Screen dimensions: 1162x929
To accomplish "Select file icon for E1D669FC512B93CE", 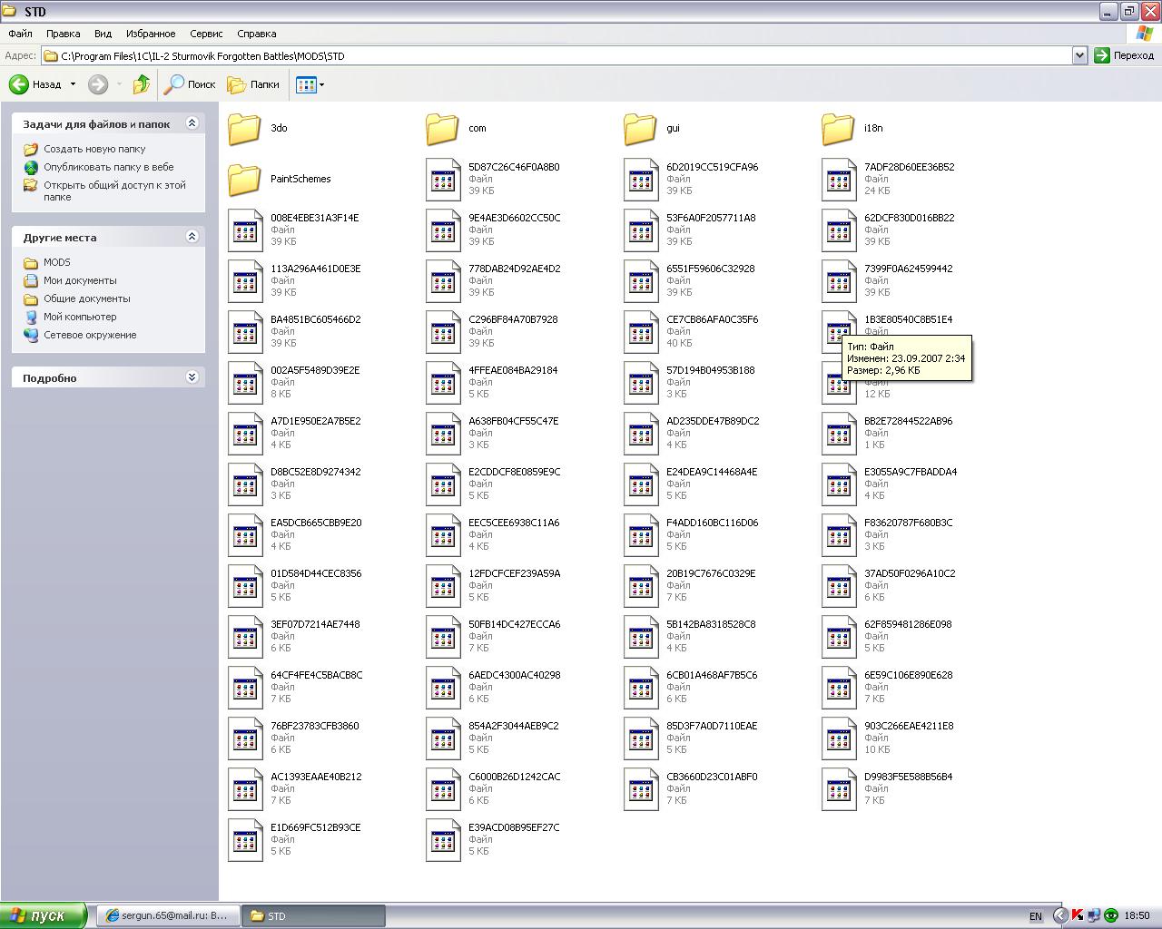I will click(245, 840).
